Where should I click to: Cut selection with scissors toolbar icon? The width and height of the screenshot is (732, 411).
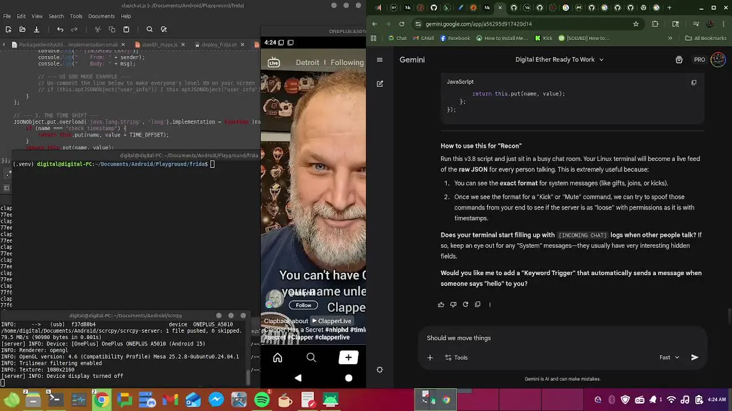tap(98, 29)
